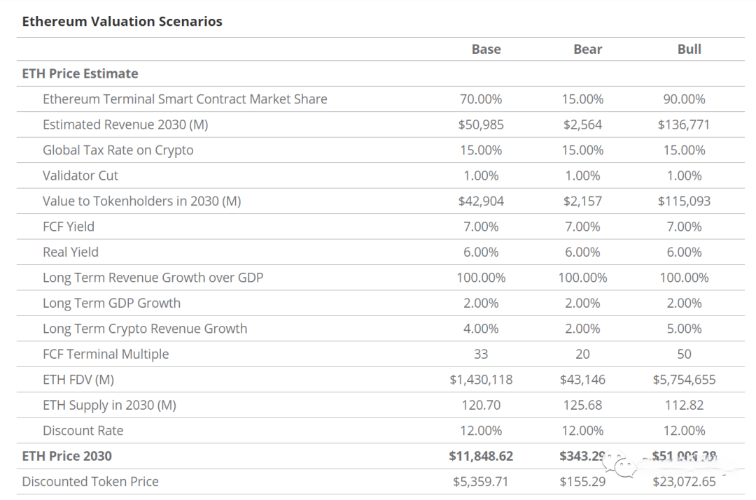This screenshot has height=500, width=756.
Task: Select the Estimated Revenue 2030 (M) row label
Action: (x=125, y=125)
